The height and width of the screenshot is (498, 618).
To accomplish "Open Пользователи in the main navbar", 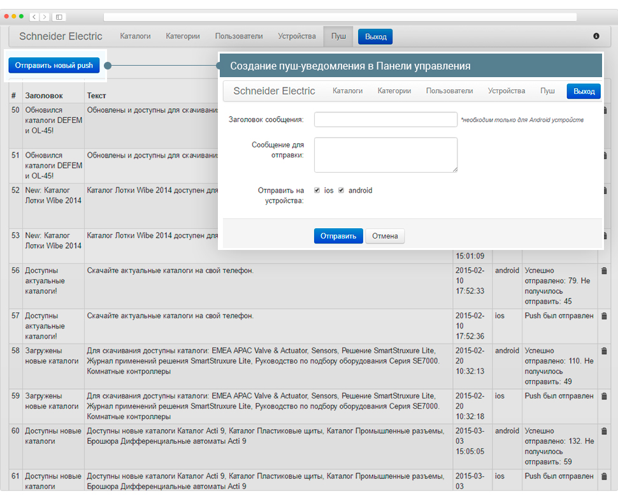I will coord(239,36).
